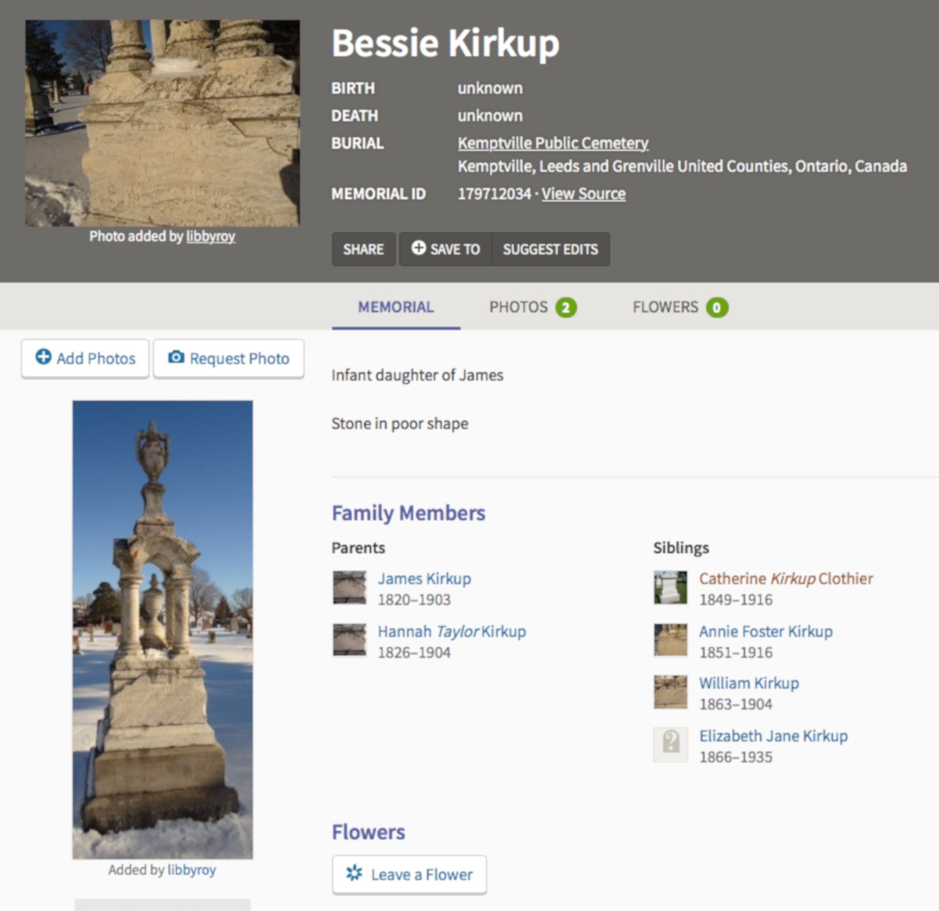Switch to the Flowers tab
939x911 pixels.
coord(679,307)
